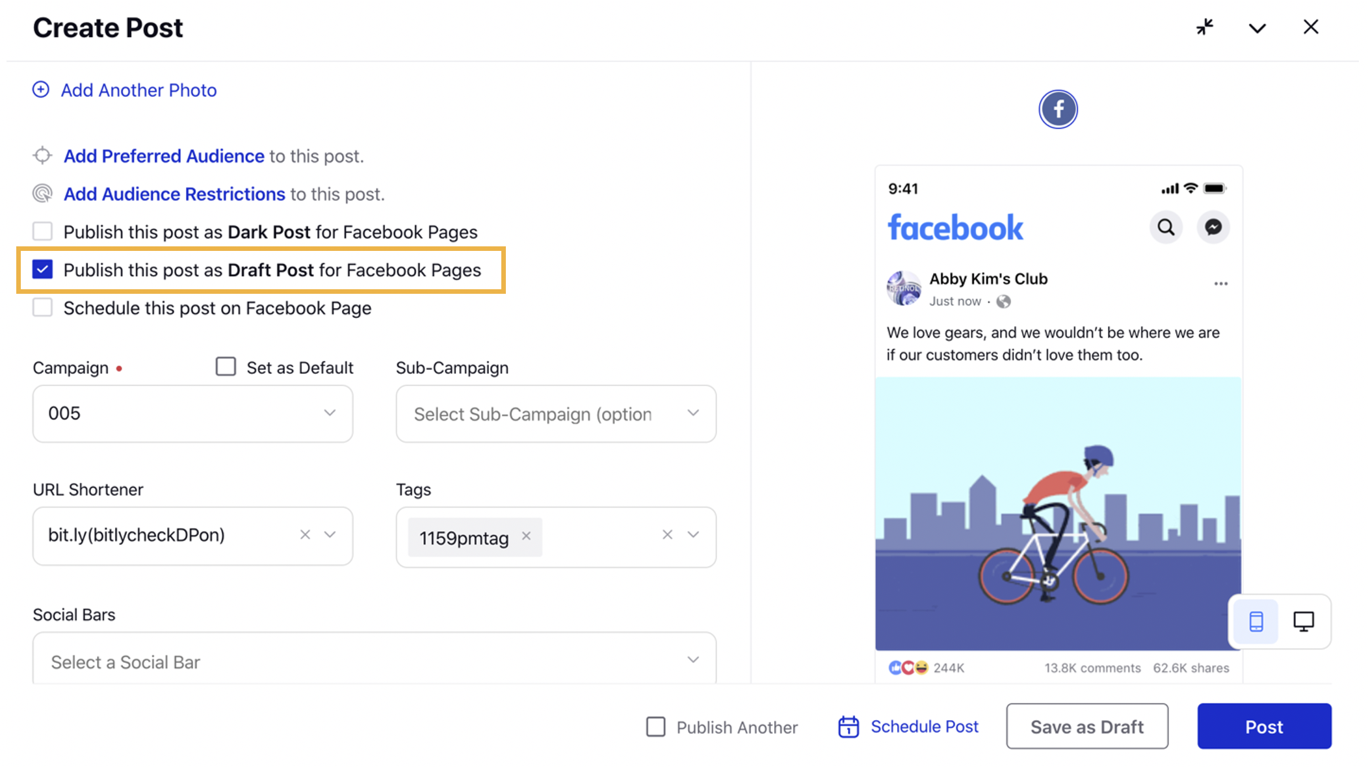
Task: Enable the Set as Default checkbox
Action: click(x=226, y=366)
